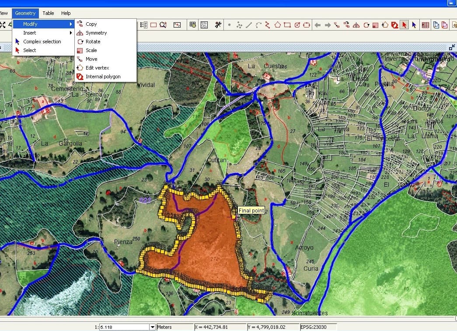
Task: Select the insert Line tool
Action: click(248, 25)
